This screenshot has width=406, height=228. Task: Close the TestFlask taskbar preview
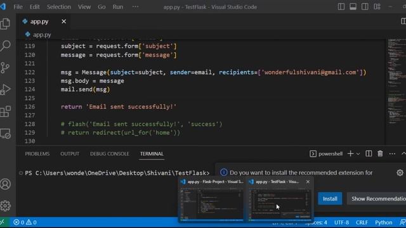click(x=308, y=182)
